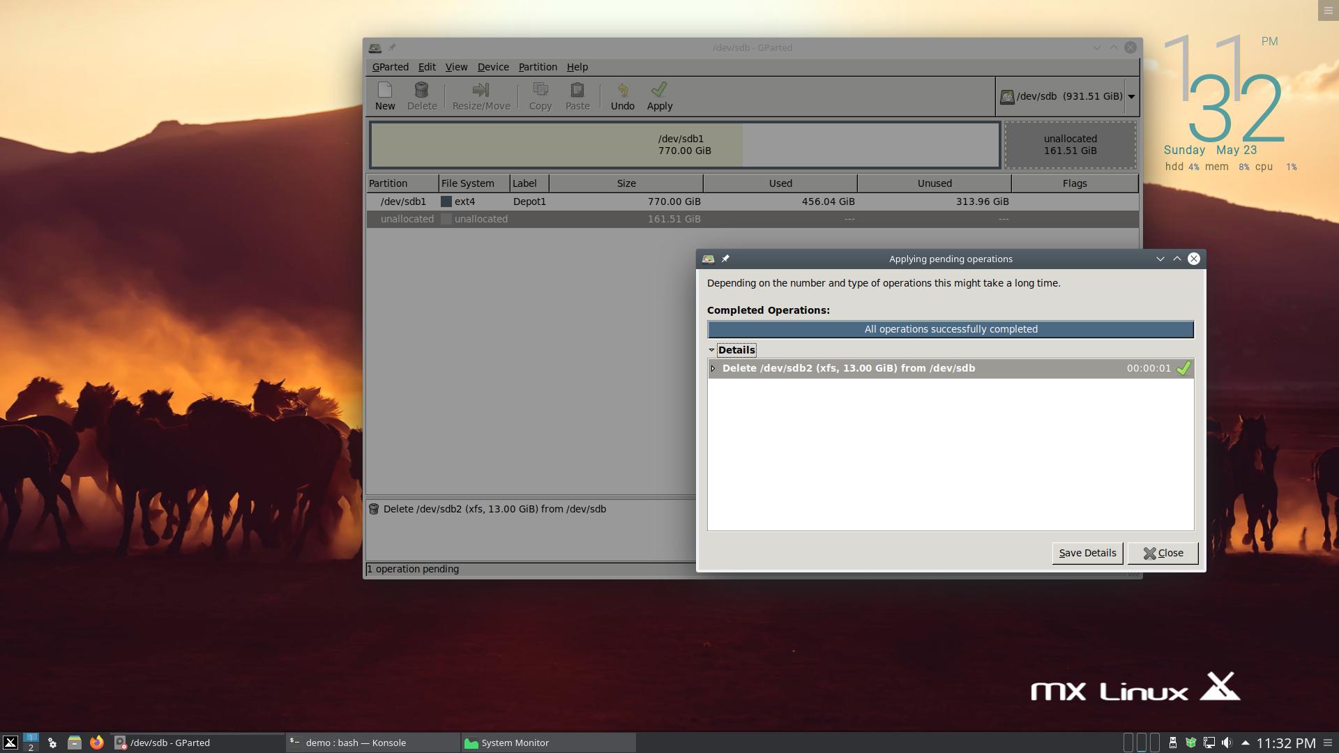This screenshot has height=753, width=1339.
Task: Sort by the File System column header
Action: click(474, 183)
